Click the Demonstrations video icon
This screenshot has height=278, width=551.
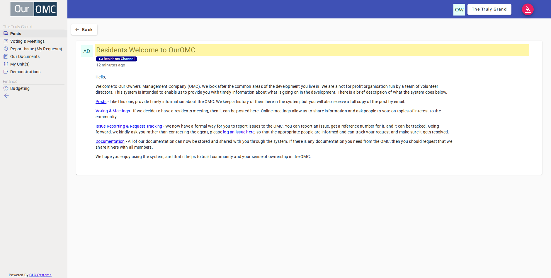click(6, 72)
